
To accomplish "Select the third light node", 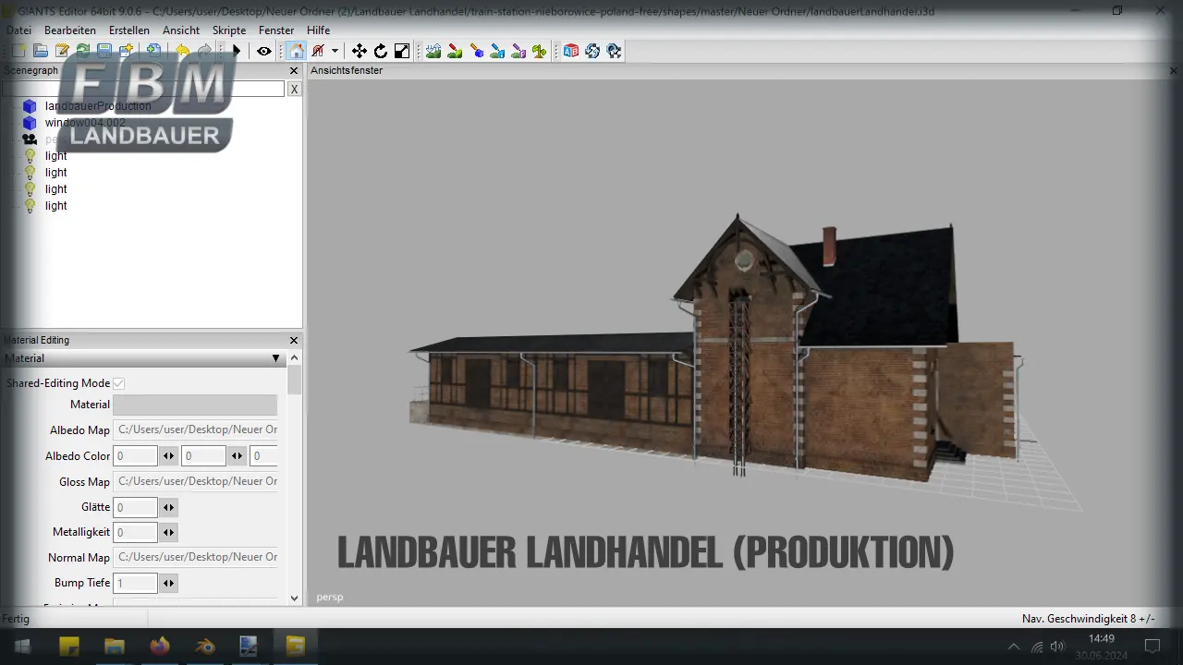I will pos(55,189).
